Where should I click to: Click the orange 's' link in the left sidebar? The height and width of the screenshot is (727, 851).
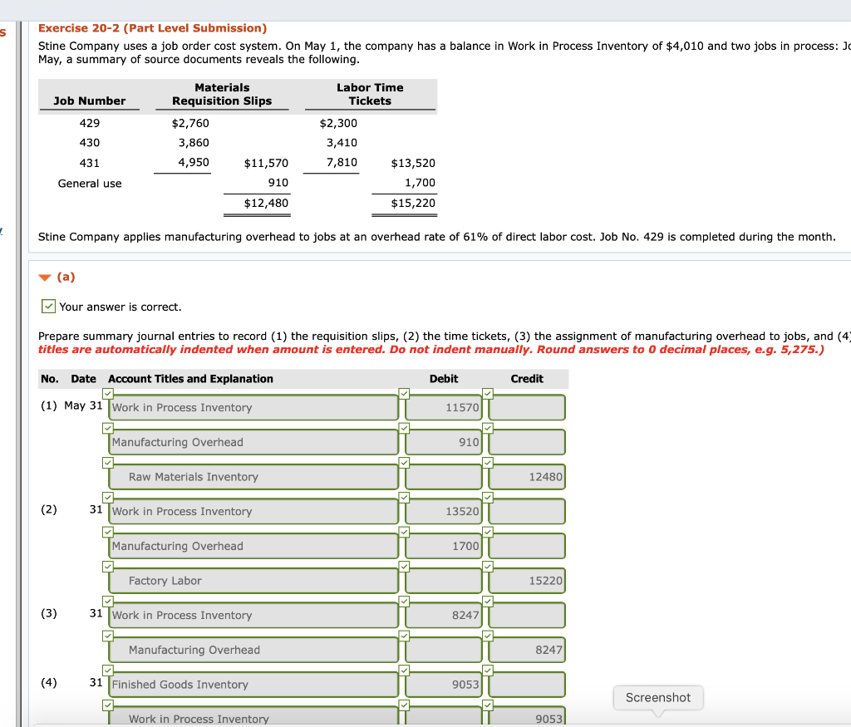[x=5, y=32]
